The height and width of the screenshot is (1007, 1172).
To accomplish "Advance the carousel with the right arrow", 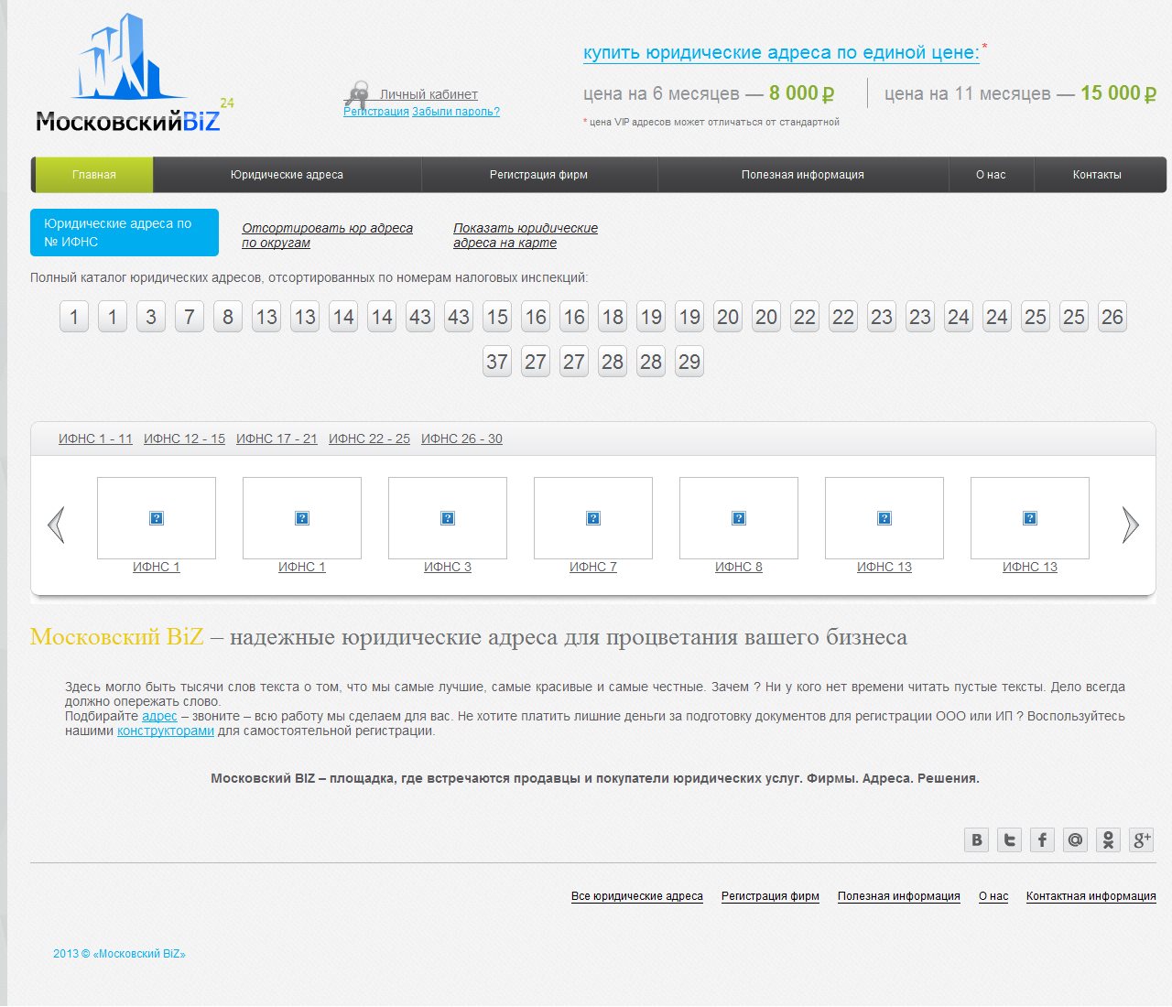I will tap(1131, 525).
